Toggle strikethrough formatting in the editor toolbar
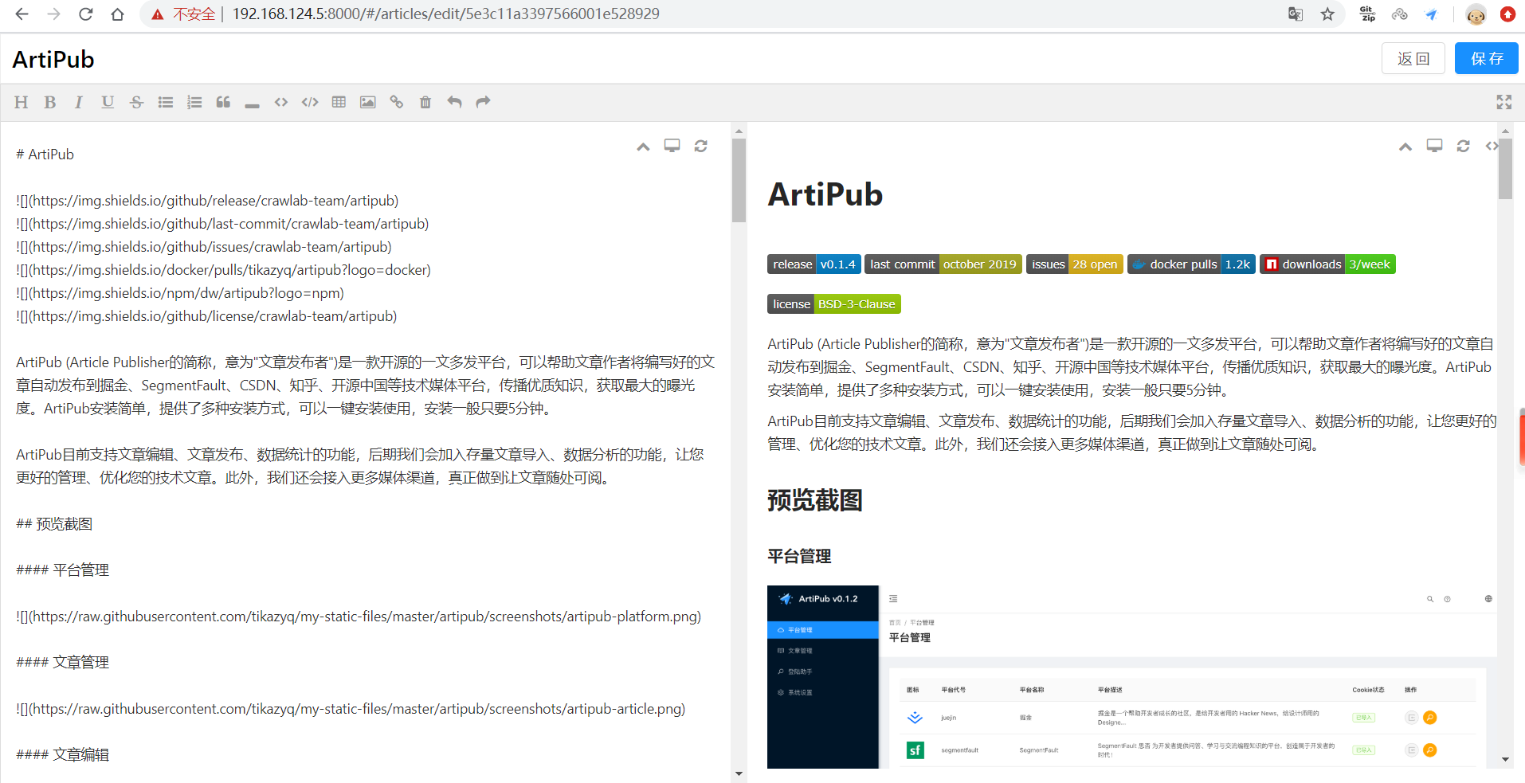The image size is (1525, 783). tap(136, 102)
